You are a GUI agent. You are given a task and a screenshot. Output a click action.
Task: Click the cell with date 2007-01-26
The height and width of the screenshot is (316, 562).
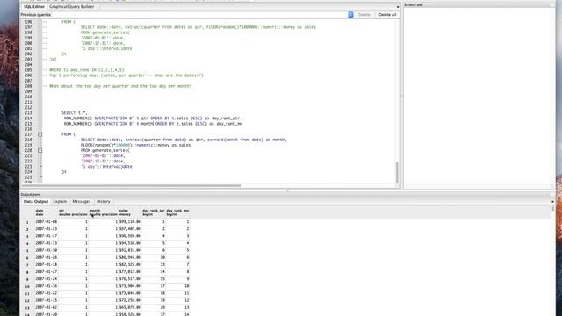point(47,257)
